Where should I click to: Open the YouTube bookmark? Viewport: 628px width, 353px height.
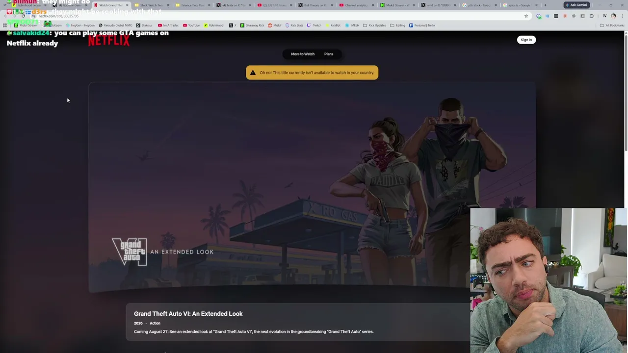[x=191, y=25]
